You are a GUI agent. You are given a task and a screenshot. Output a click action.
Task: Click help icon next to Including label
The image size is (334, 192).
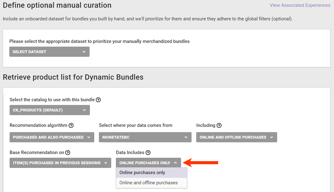pos(219,125)
